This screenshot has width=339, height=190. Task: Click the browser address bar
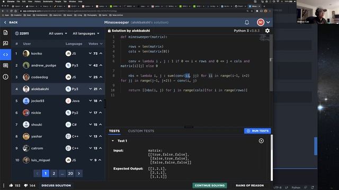point(134,11)
